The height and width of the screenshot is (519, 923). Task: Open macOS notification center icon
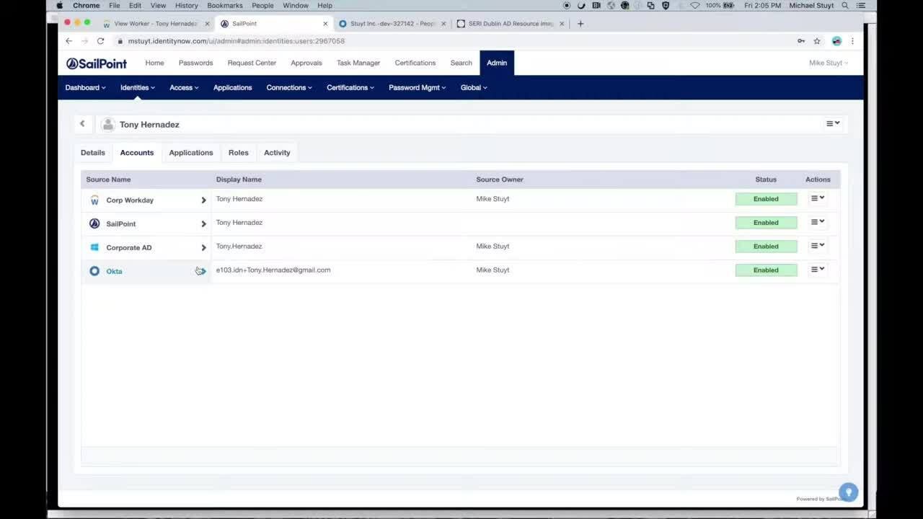(861, 5)
